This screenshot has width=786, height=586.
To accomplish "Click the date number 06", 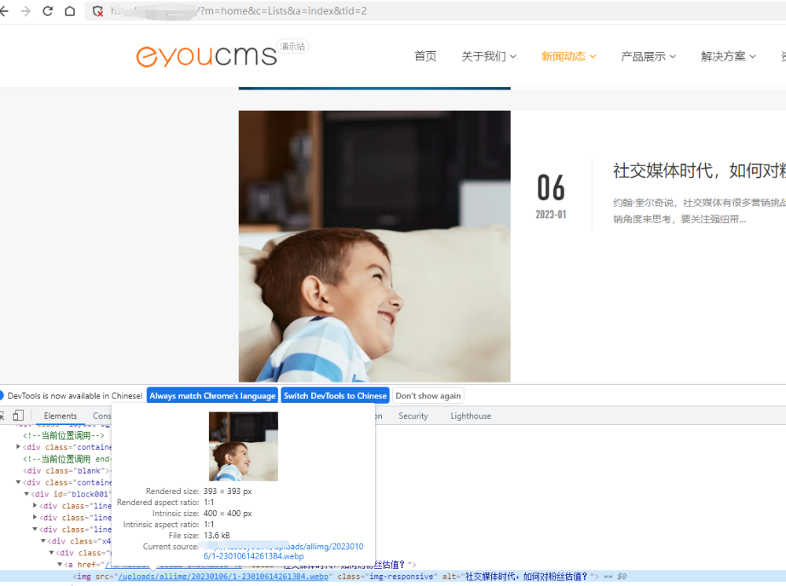I will coord(551,188).
